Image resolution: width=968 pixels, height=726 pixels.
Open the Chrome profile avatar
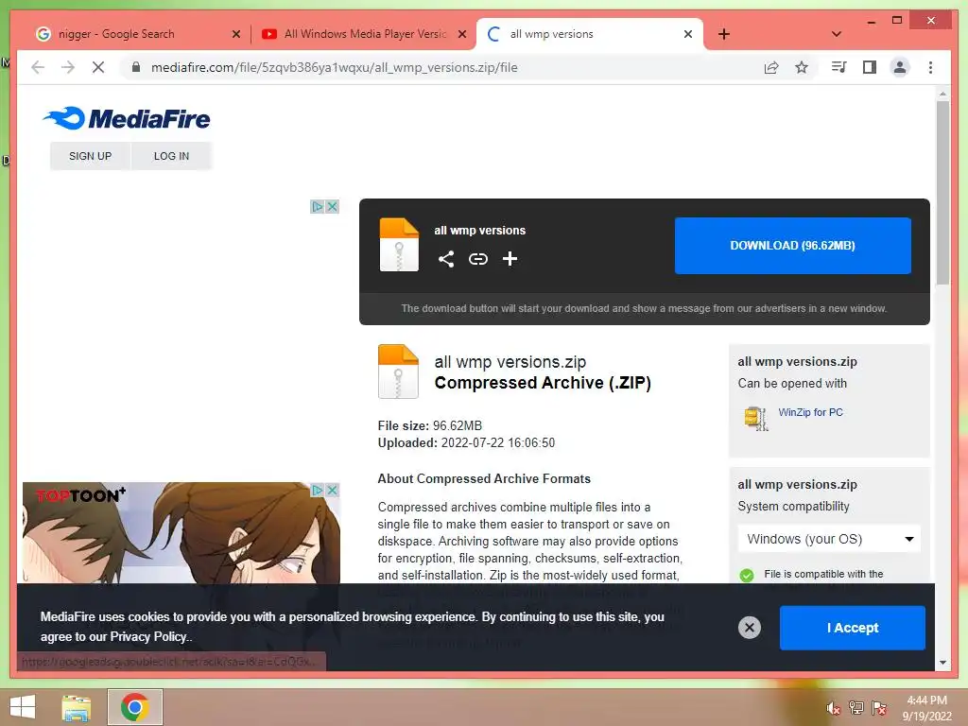[x=900, y=67]
